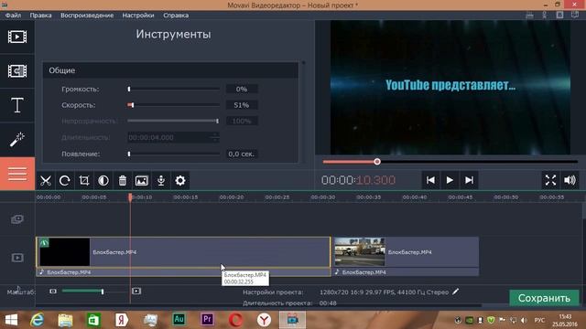
Task: Click the green Сохранить button
Action: tap(544, 298)
